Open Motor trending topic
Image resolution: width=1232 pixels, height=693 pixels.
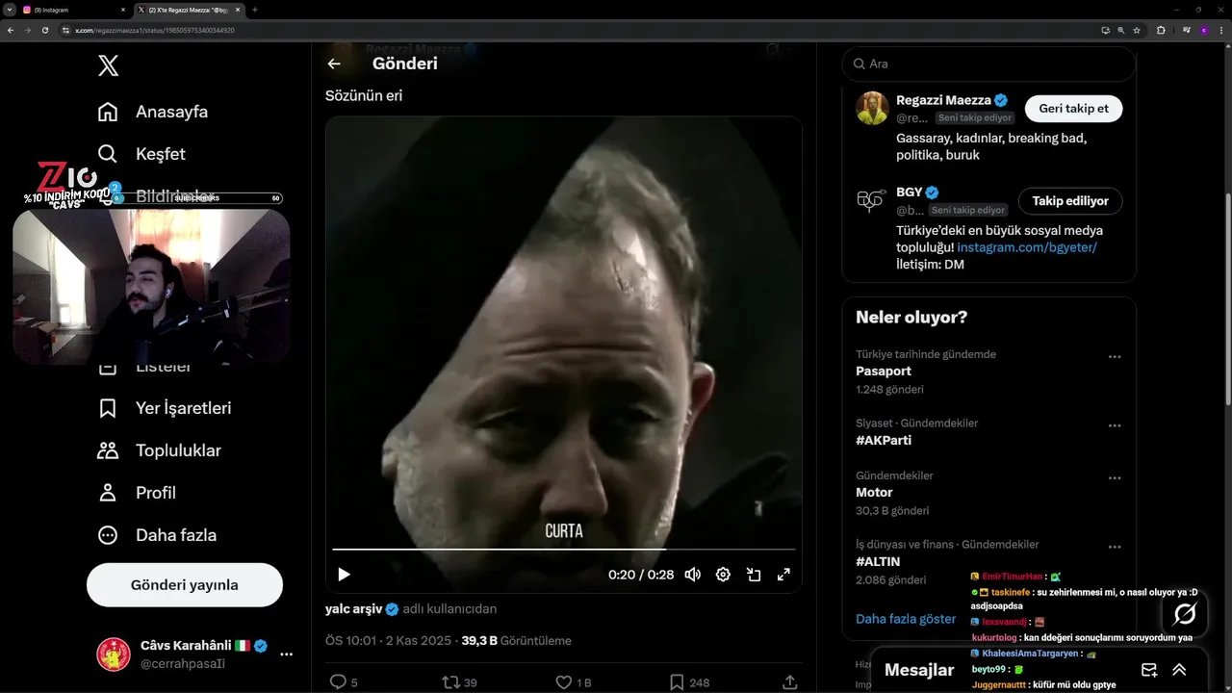tap(874, 492)
